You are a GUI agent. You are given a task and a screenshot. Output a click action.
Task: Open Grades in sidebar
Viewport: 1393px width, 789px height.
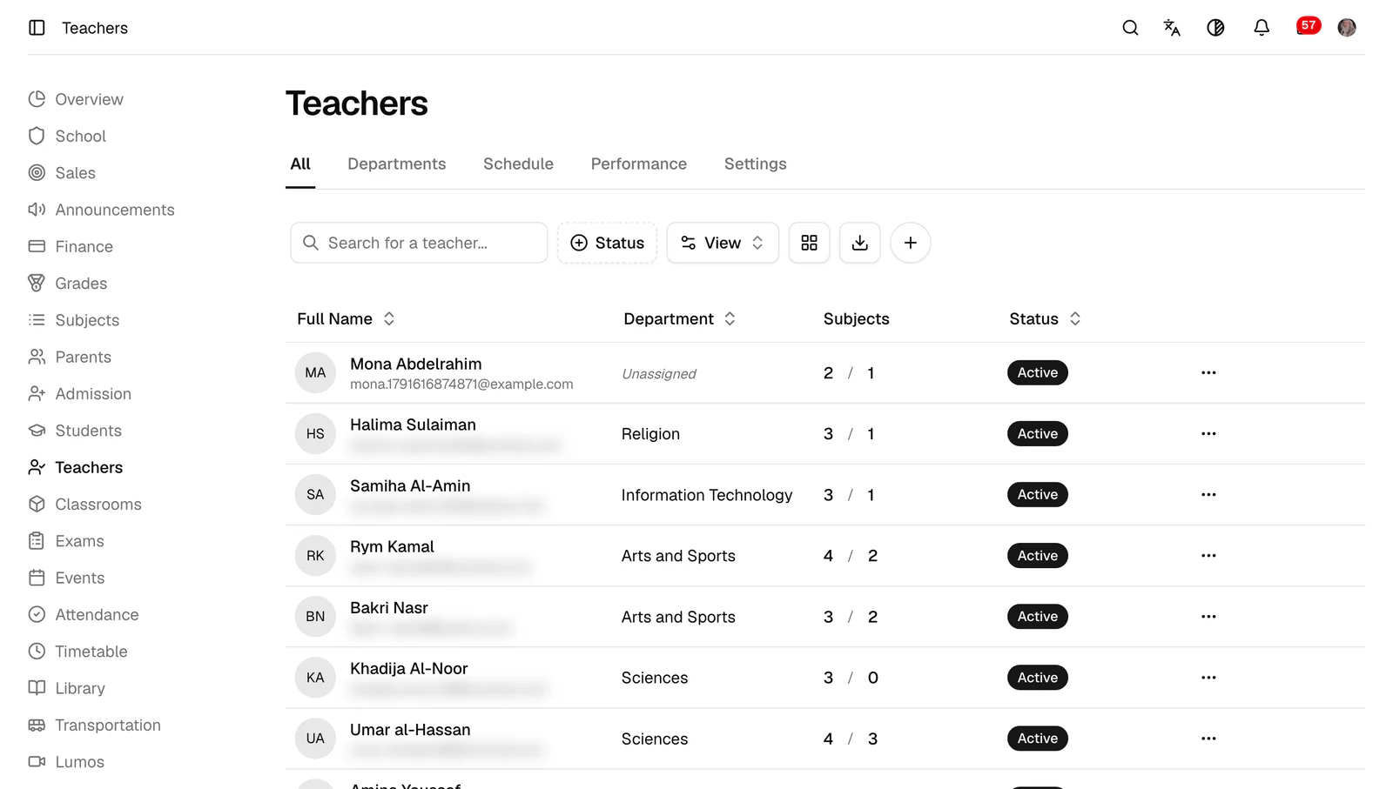tap(68, 283)
